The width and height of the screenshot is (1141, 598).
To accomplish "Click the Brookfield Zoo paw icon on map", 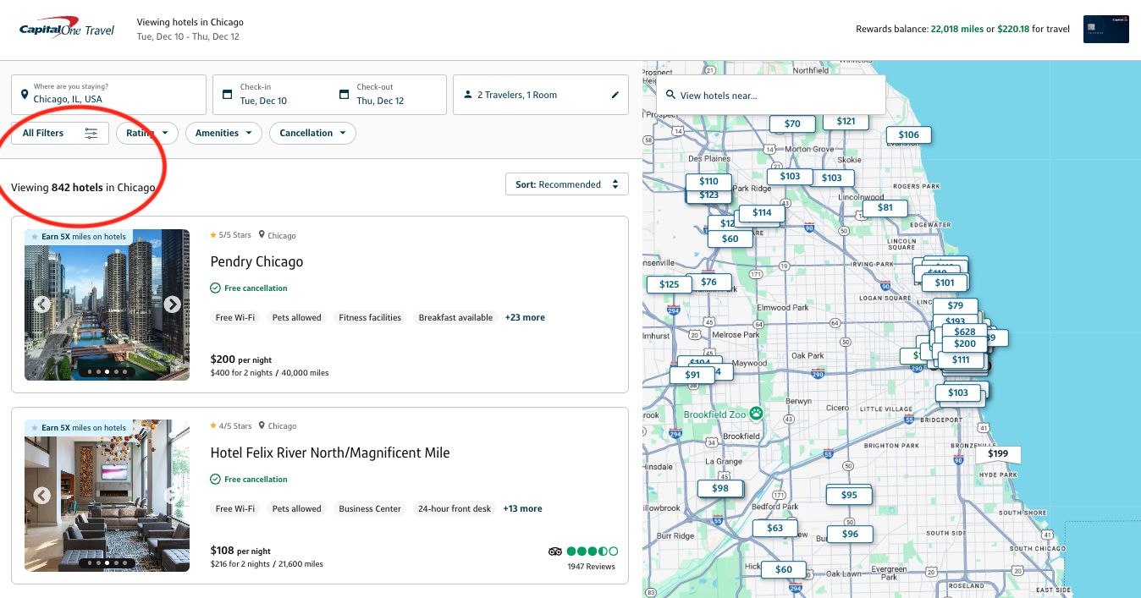I will click(756, 414).
